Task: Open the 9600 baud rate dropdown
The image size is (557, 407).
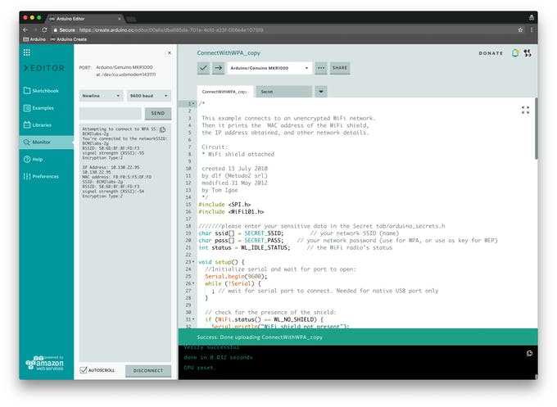Action: [148, 96]
